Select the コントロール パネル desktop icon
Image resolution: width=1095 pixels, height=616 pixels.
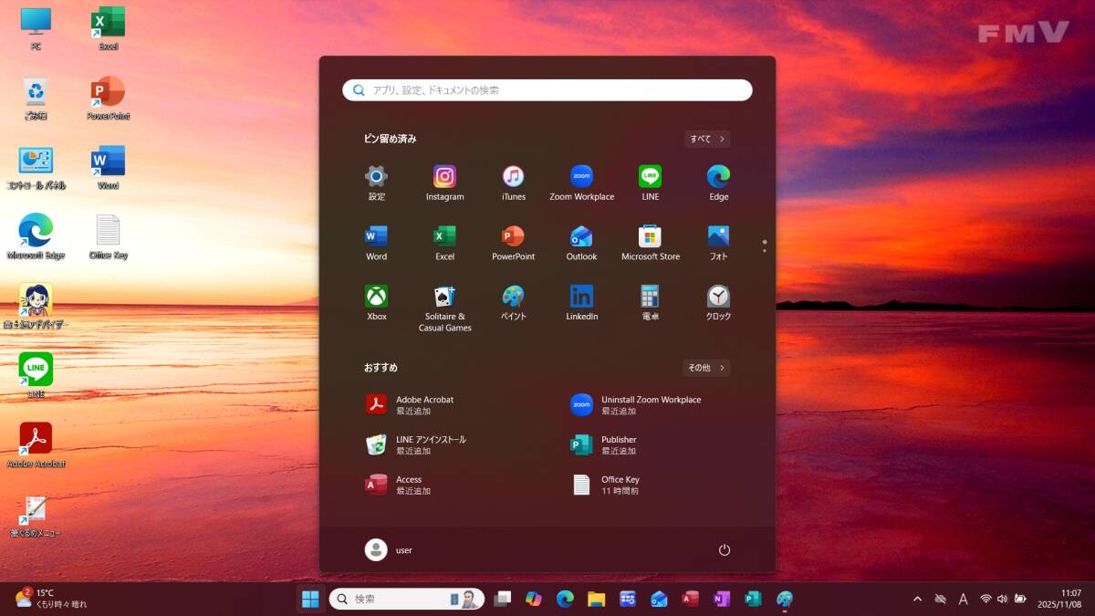click(36, 167)
